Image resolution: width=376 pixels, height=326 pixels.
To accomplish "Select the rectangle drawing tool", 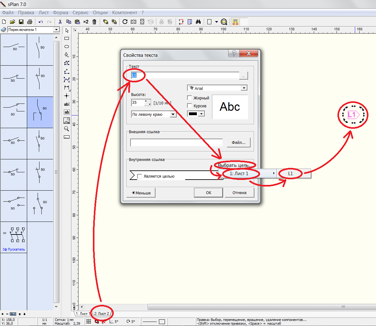I will click(67, 39).
